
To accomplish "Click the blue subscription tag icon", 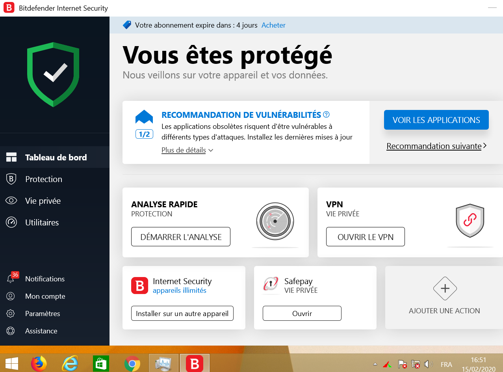I will [x=127, y=25].
